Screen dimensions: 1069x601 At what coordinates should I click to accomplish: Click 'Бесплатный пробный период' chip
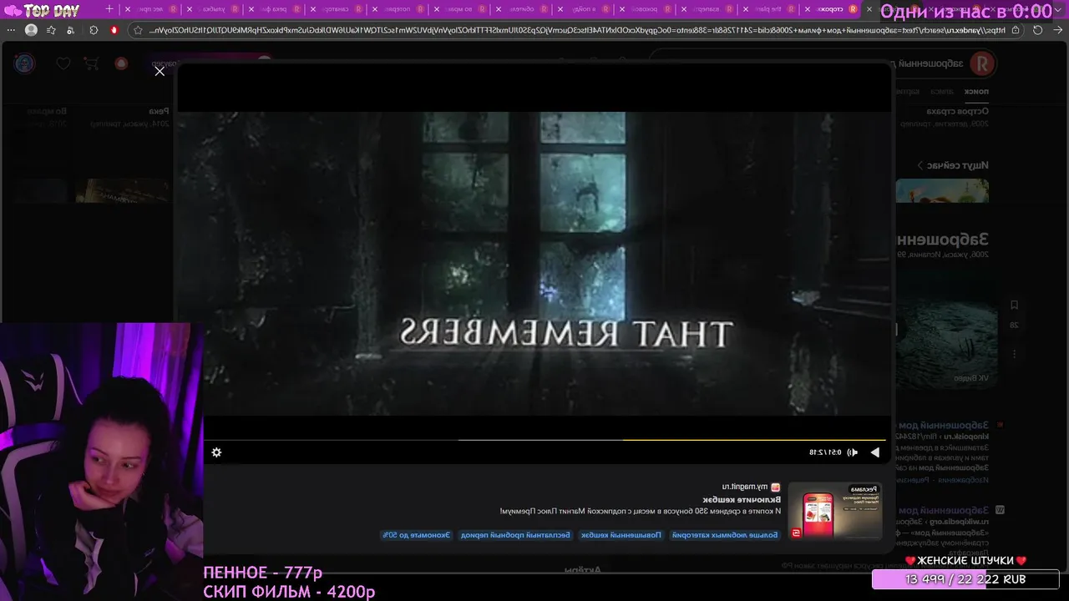pyautogui.click(x=514, y=535)
